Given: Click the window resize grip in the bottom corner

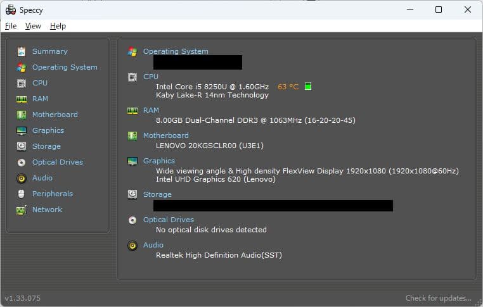Looking at the screenshot, I should coord(479,303).
